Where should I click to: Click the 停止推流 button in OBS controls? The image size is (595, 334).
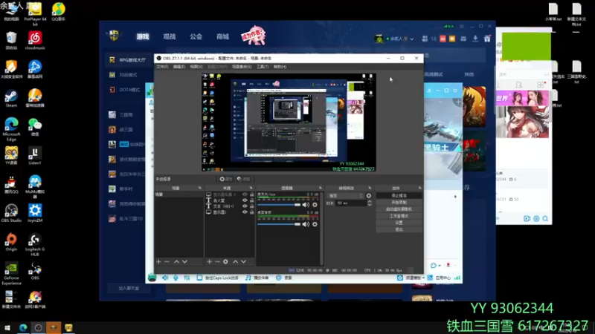click(x=399, y=195)
